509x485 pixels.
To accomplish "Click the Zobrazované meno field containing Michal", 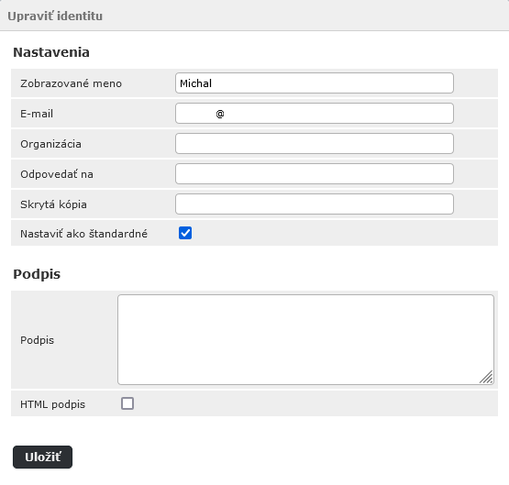I will point(315,83).
